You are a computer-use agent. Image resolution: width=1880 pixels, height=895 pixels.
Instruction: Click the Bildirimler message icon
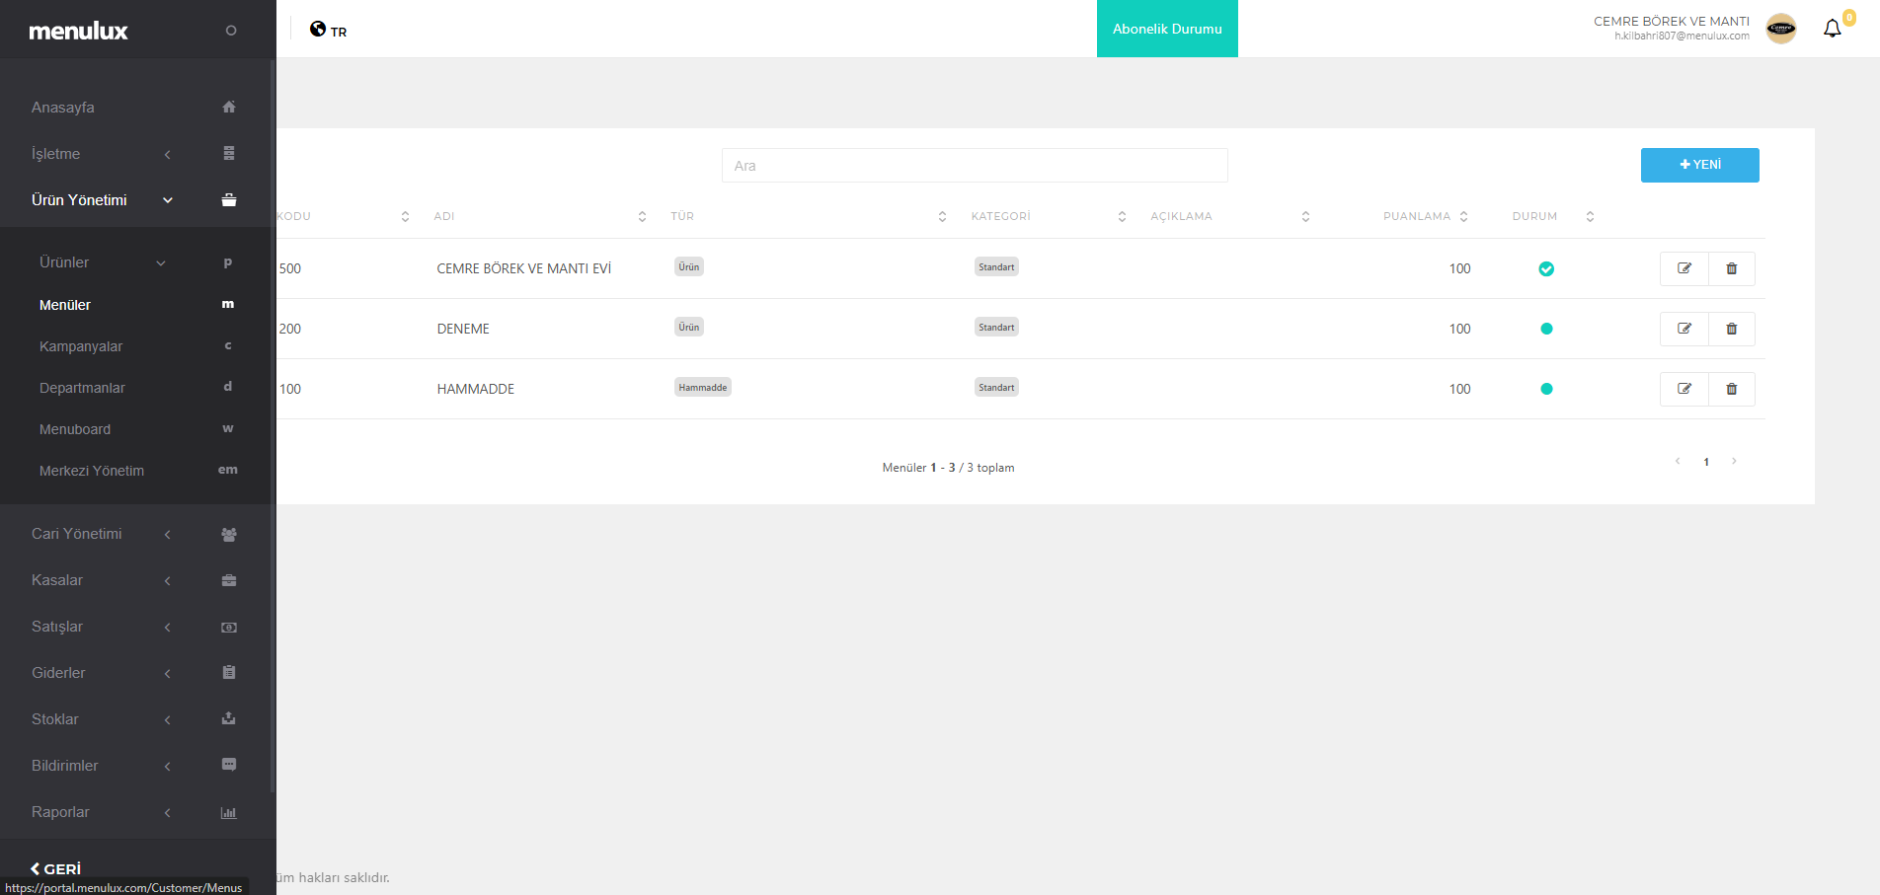click(229, 765)
